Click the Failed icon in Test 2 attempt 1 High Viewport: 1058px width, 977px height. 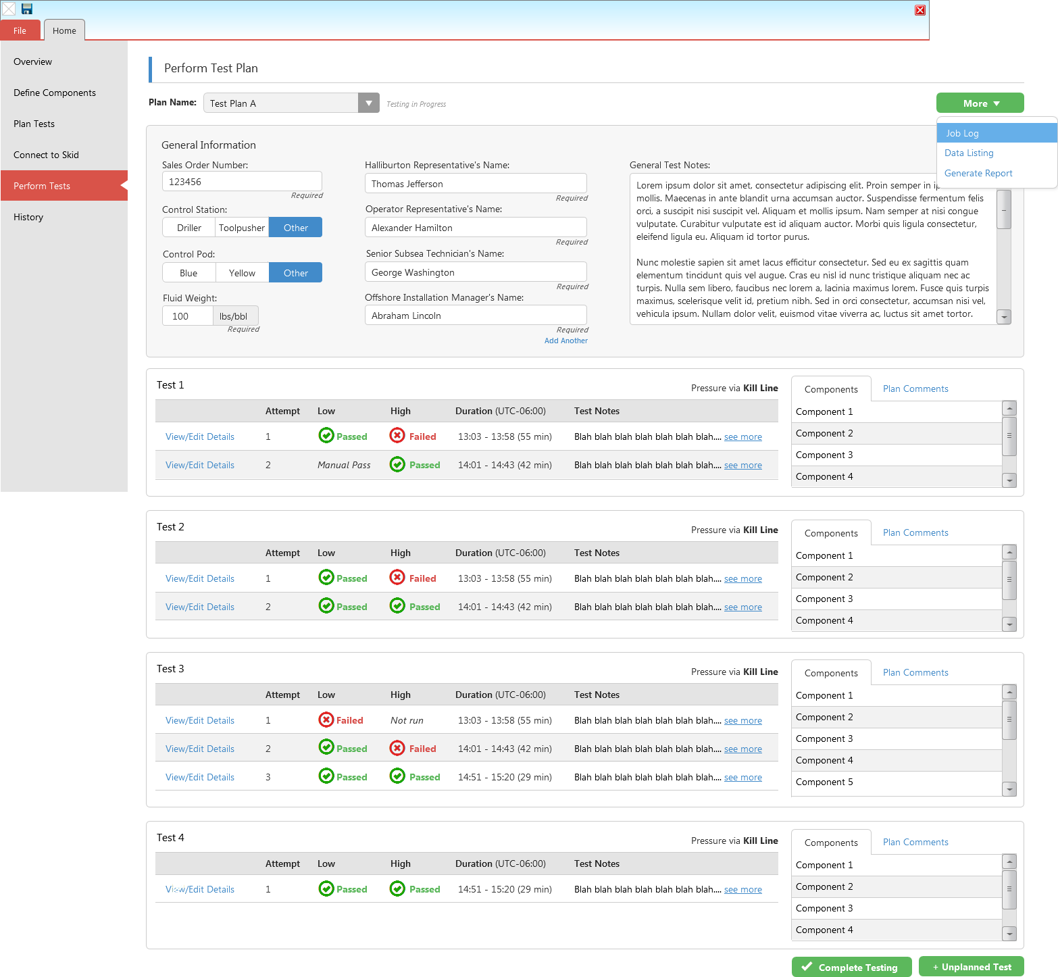[x=397, y=578]
